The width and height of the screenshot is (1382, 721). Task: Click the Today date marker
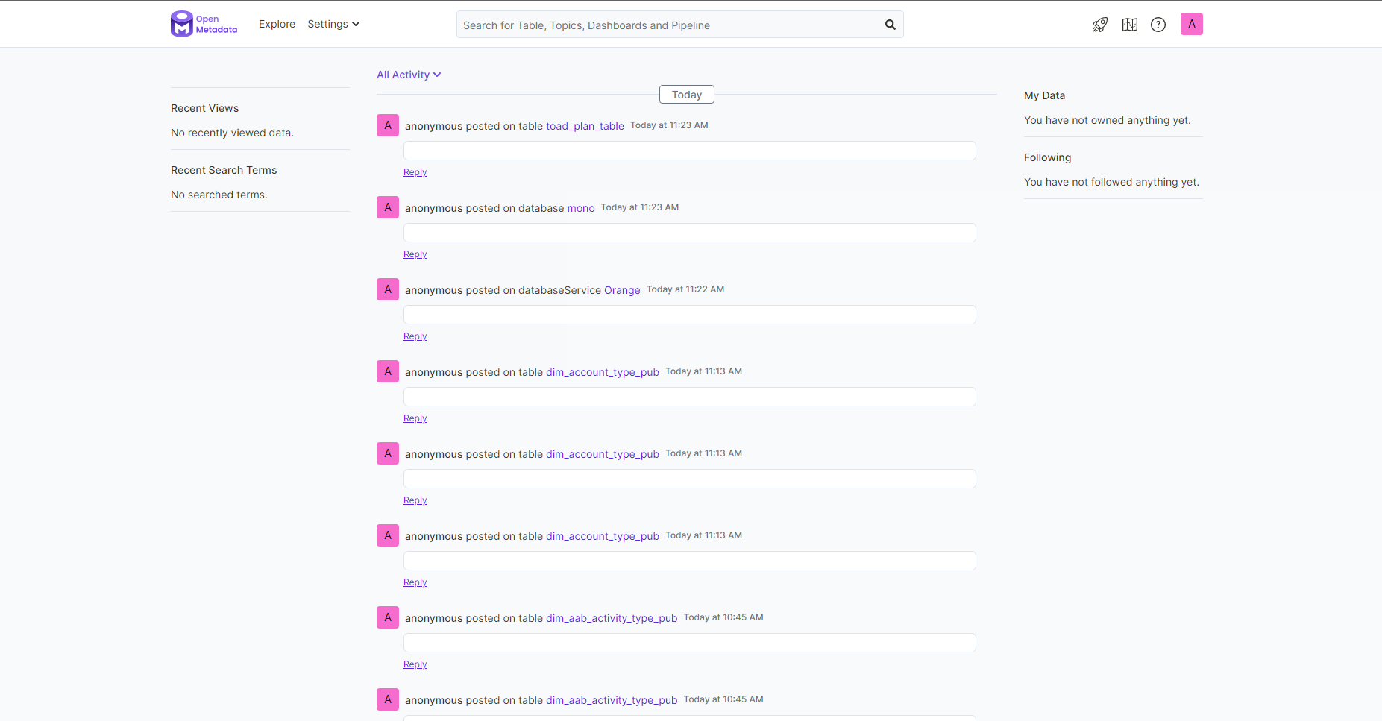[x=687, y=95]
